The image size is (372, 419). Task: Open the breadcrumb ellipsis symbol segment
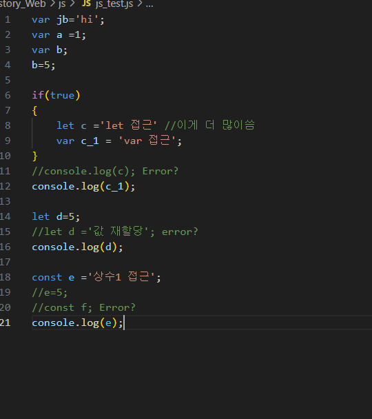[x=149, y=5]
